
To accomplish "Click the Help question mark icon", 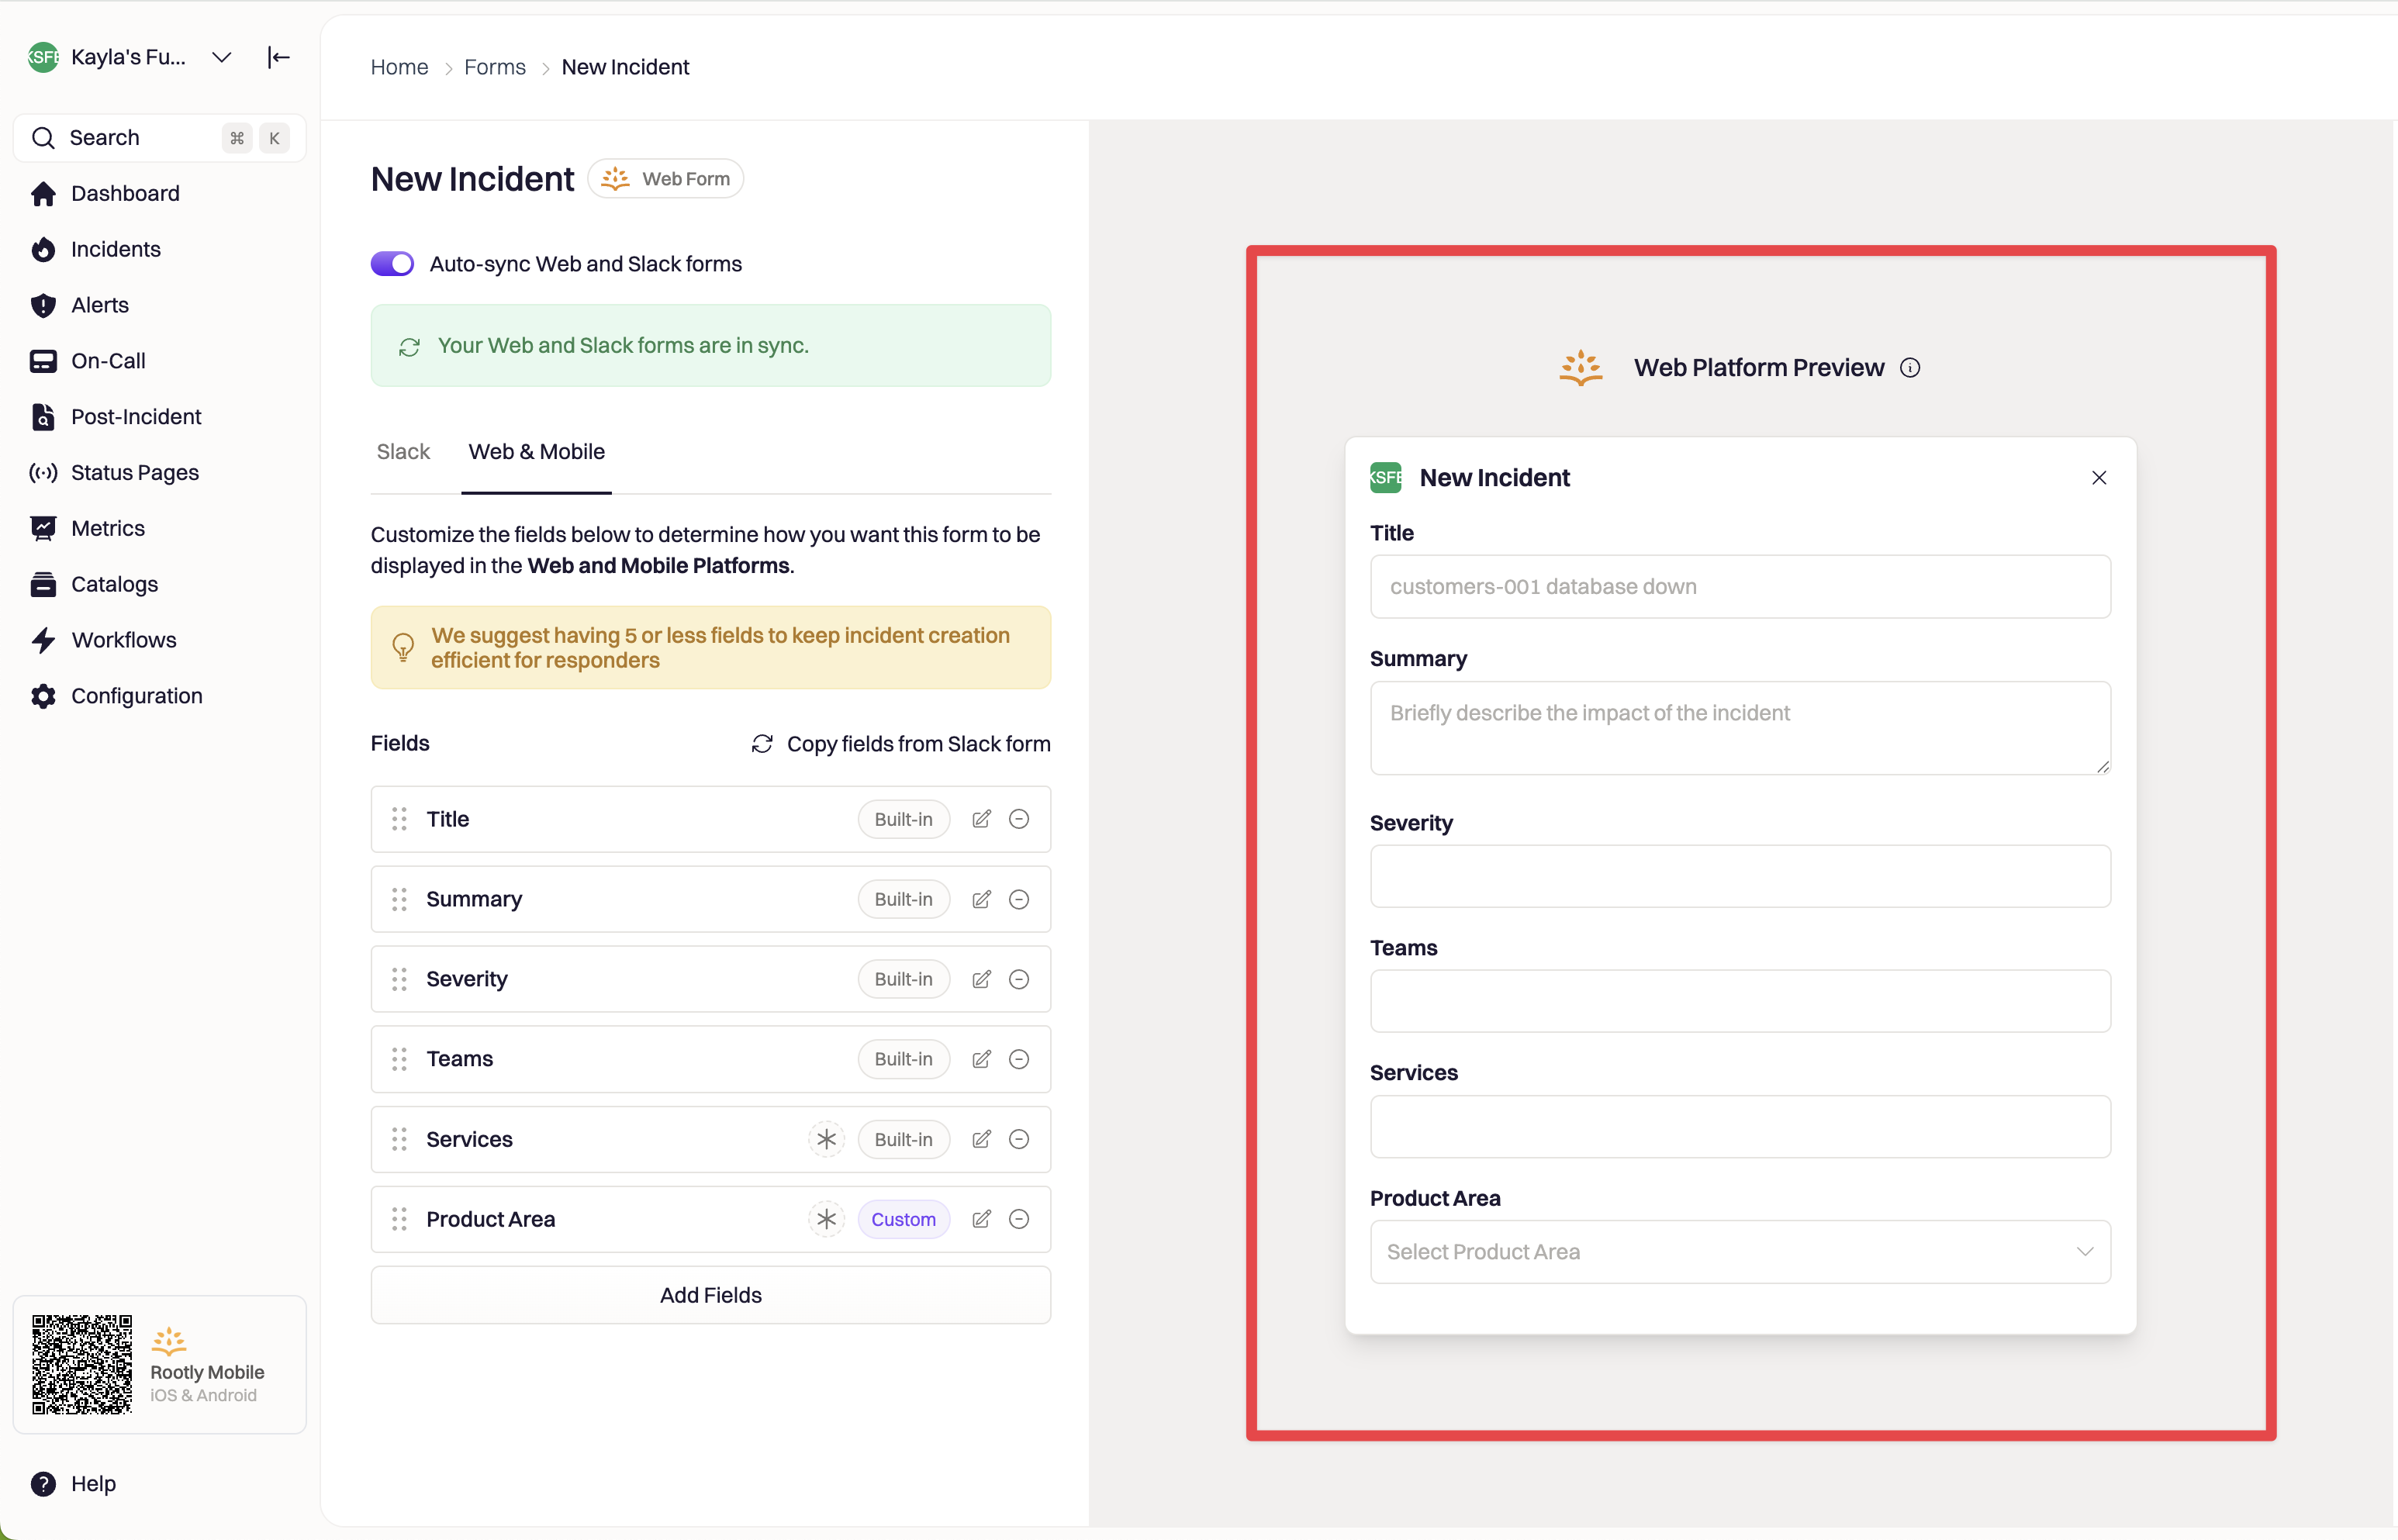I will click(x=43, y=1484).
